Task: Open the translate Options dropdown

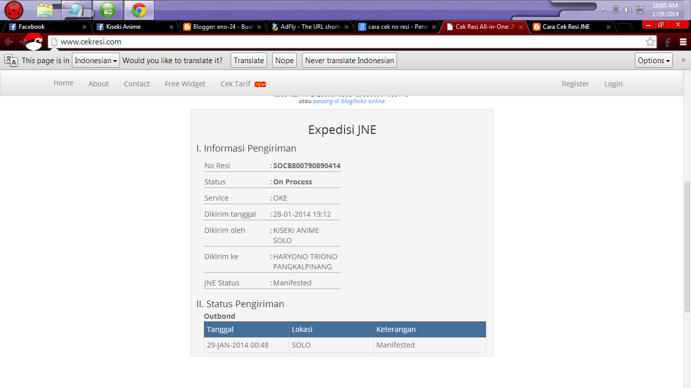Action: pyautogui.click(x=654, y=60)
